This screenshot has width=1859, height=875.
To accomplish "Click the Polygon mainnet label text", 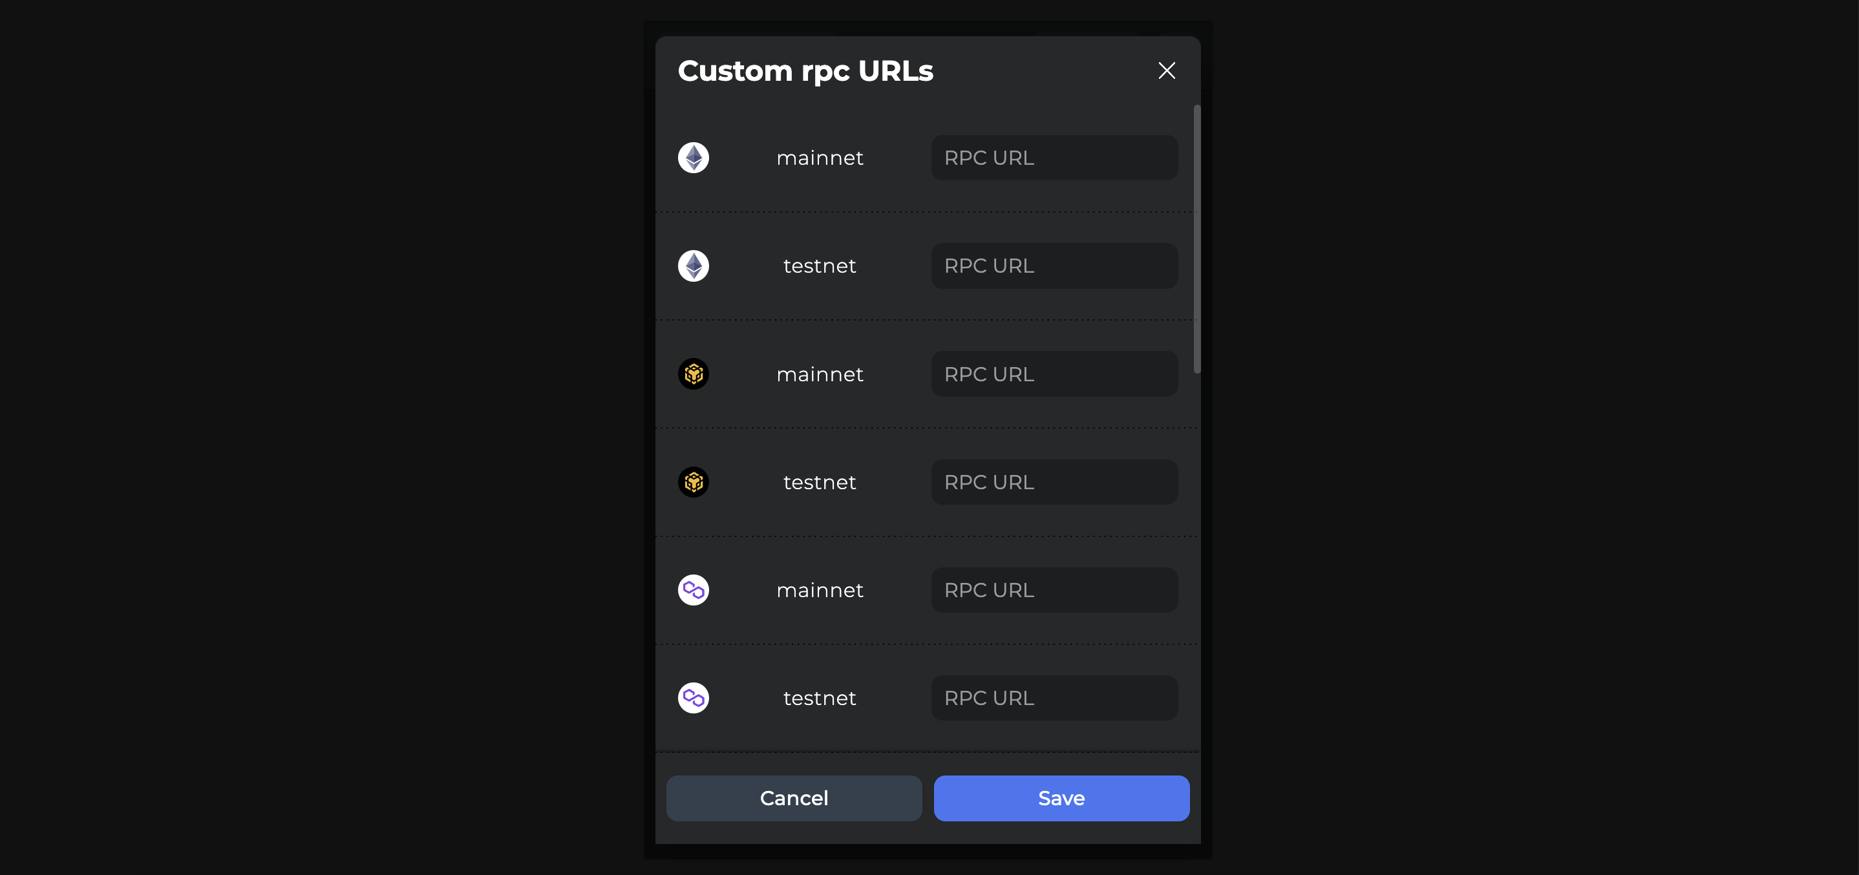I will pyautogui.click(x=820, y=590).
